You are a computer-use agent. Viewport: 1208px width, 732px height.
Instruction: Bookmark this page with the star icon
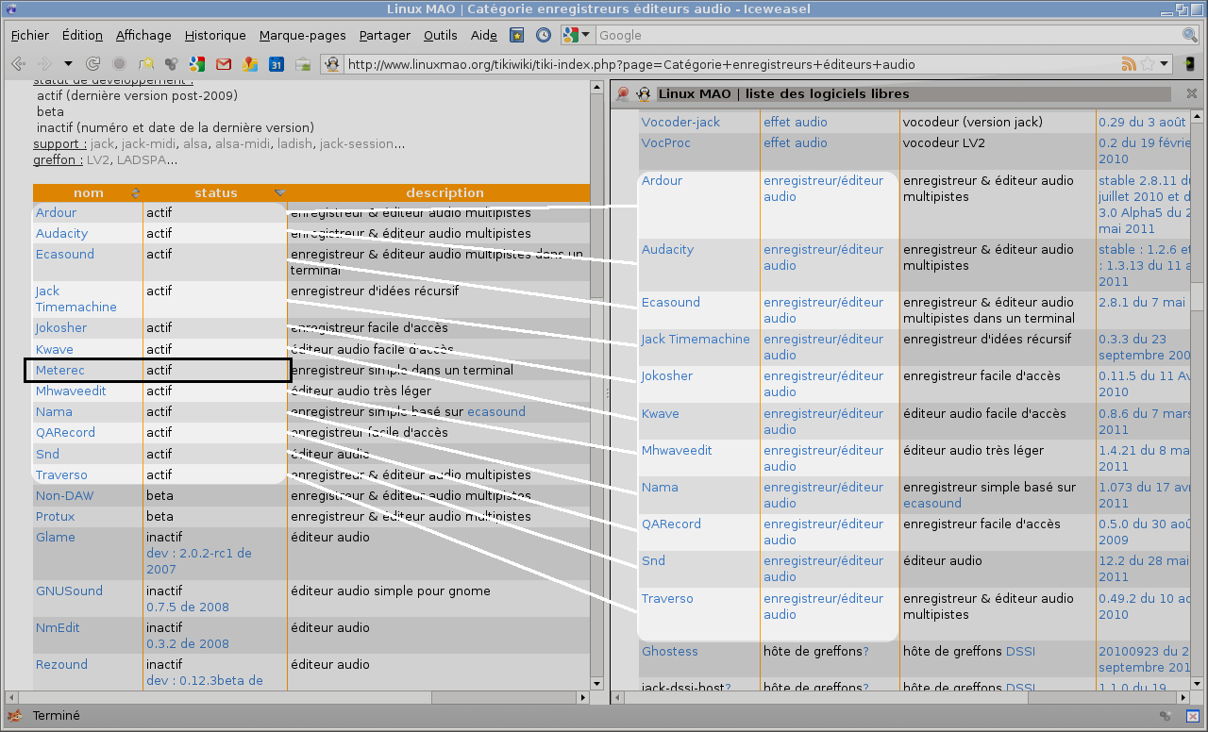[x=1148, y=64]
